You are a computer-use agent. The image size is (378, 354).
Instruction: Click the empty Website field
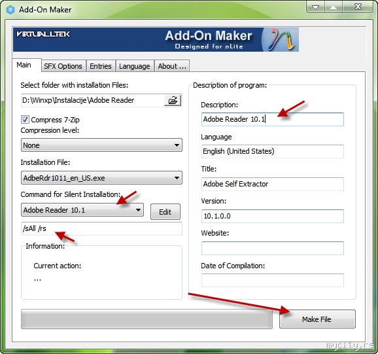pyautogui.click(x=273, y=248)
